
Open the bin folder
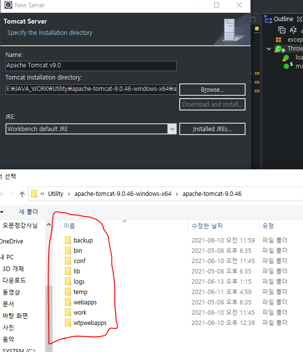73,250
